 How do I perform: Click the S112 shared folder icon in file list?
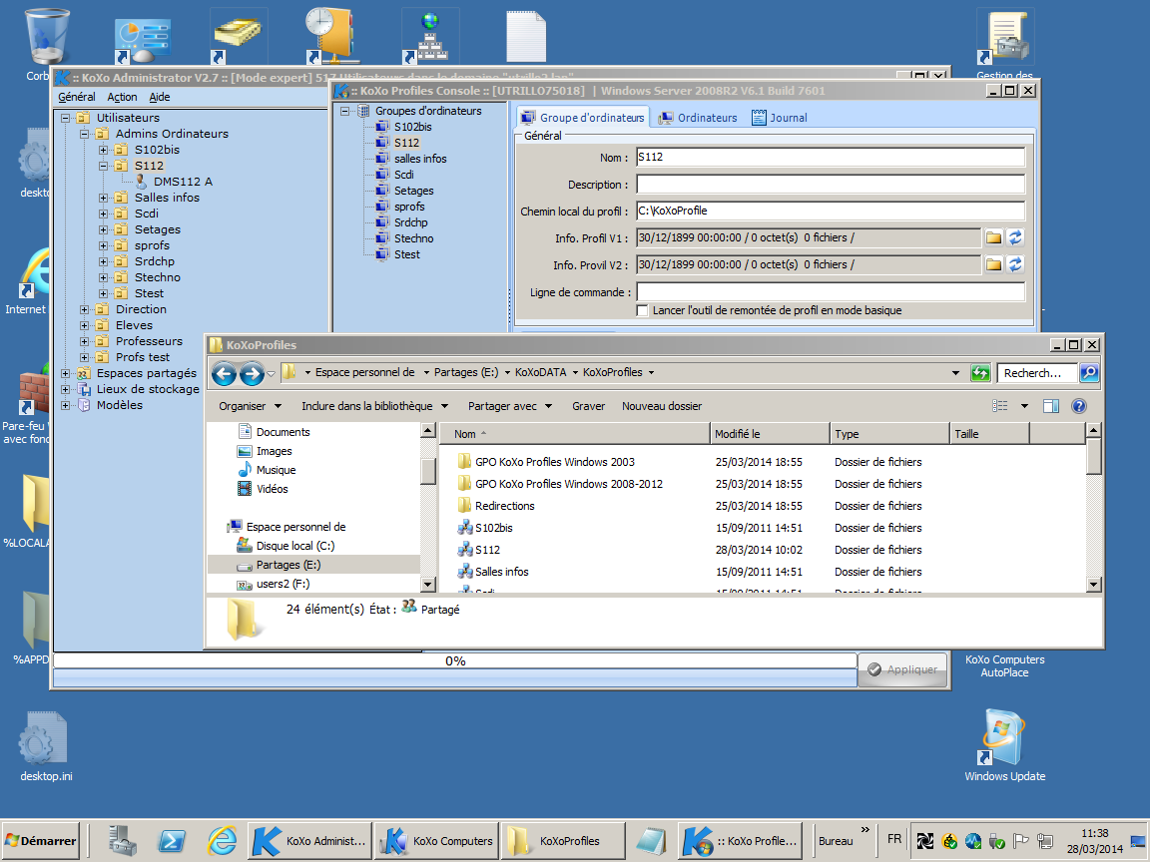coord(464,550)
